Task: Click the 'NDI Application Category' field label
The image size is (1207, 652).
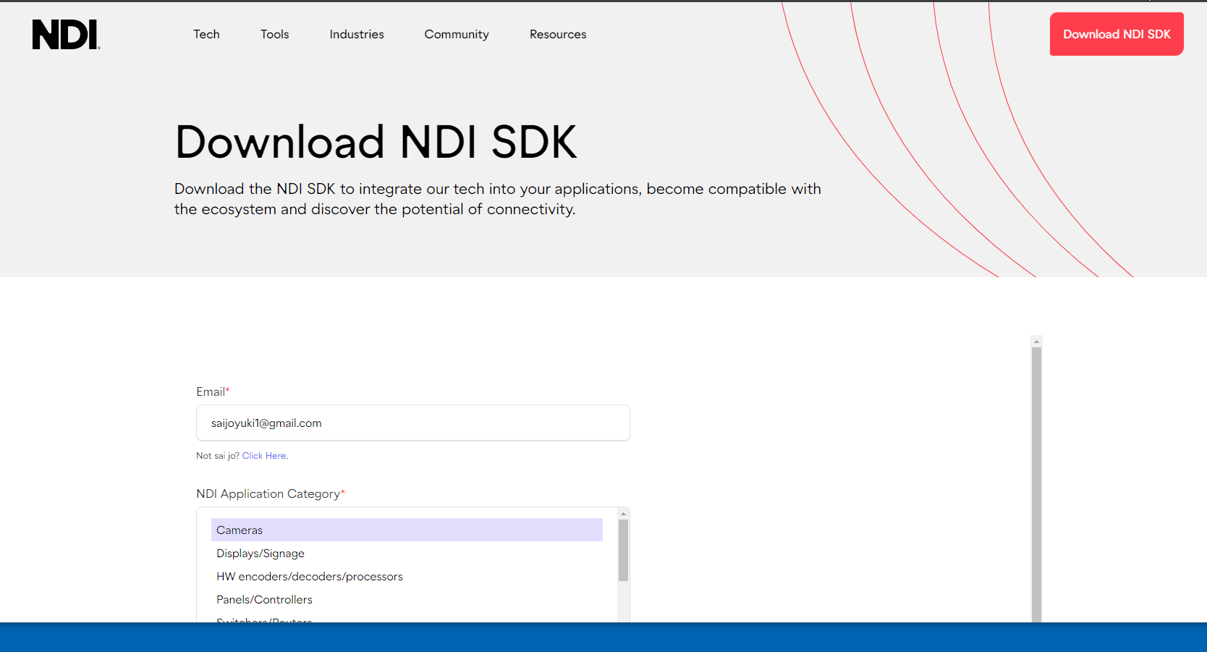Action: tap(268, 494)
